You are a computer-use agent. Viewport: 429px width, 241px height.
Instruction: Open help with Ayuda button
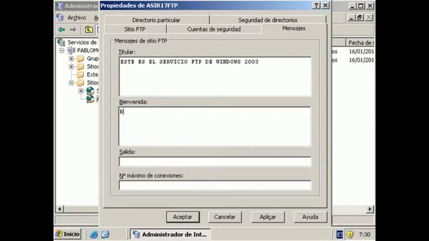(x=310, y=217)
